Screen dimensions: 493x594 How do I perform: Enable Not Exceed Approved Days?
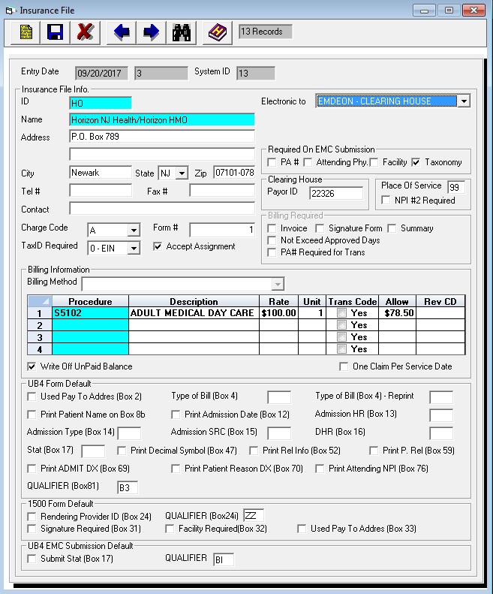click(x=272, y=240)
